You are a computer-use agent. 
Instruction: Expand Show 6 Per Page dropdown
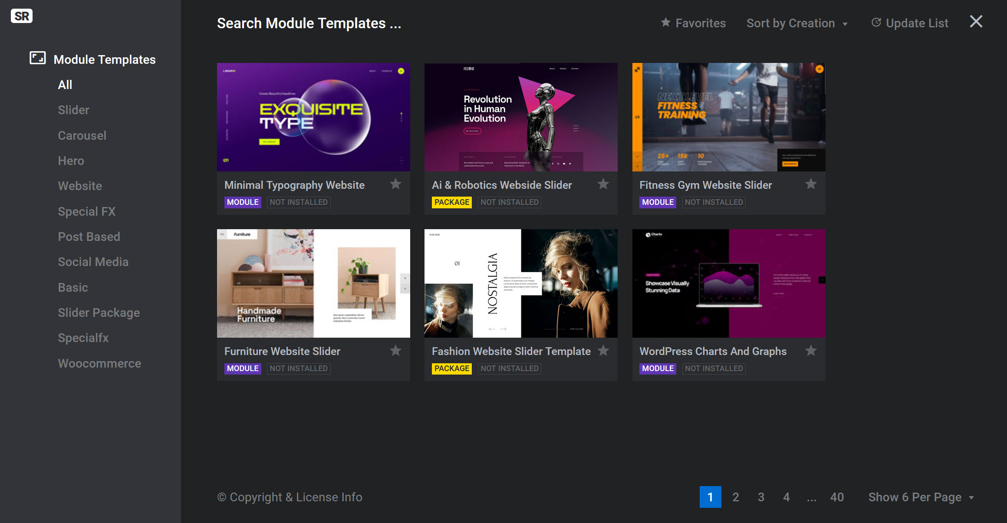(921, 497)
